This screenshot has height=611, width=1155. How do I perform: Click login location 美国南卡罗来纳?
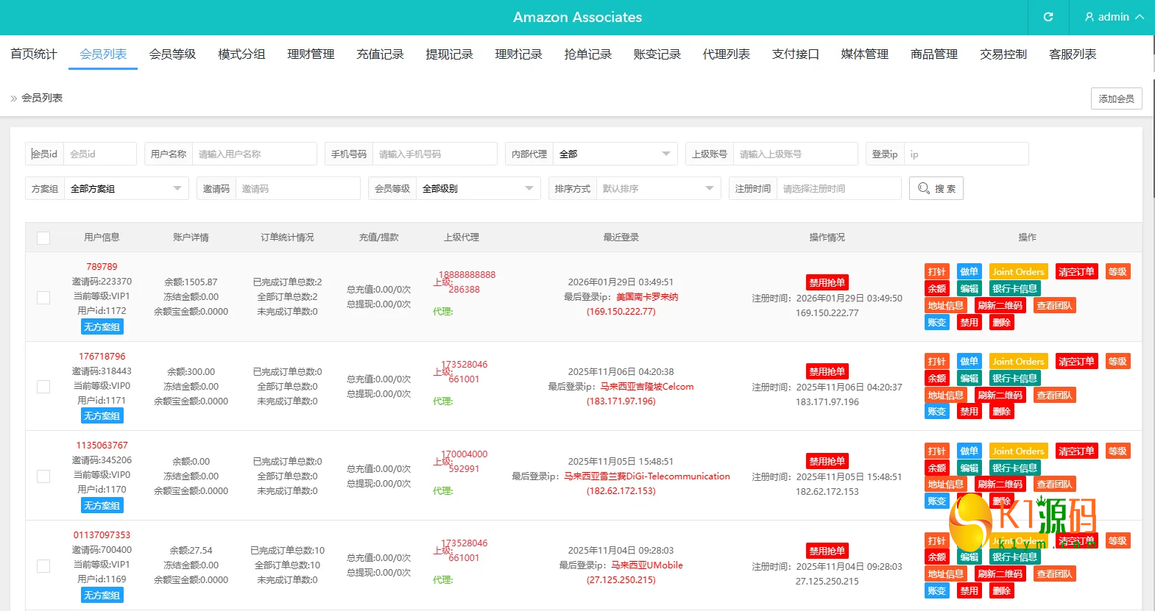(647, 297)
